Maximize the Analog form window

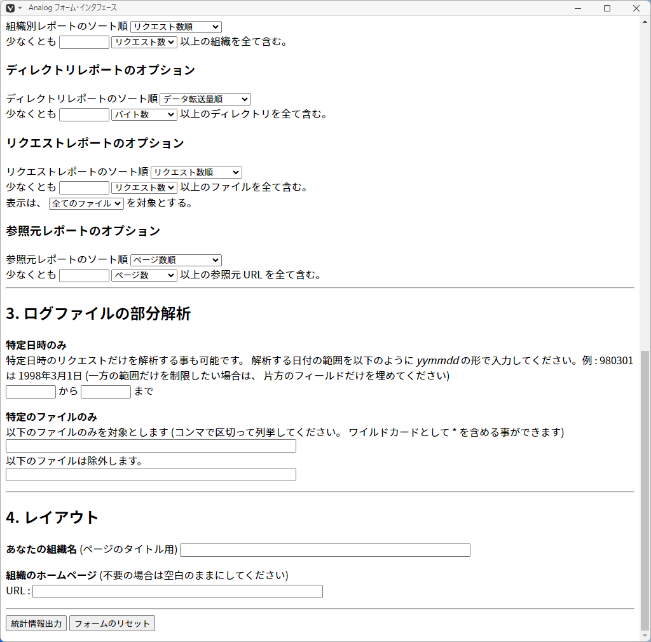(607, 8)
